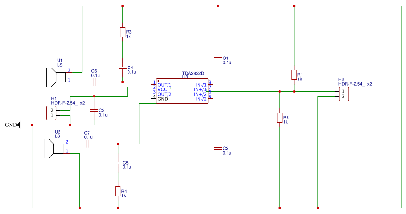Click the U2 designator label
Viewport: 406px width, 214px height.
coord(58,132)
